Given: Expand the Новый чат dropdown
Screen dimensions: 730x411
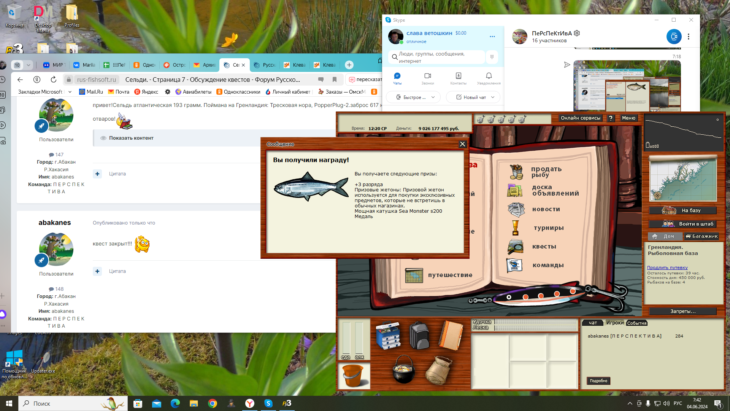Looking at the screenshot, I should click(493, 97).
